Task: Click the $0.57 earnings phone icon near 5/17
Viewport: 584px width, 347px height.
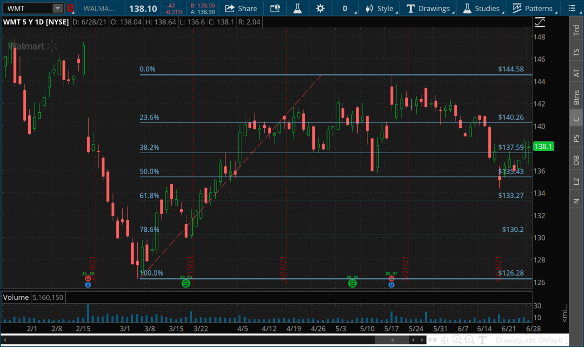Action: (392, 278)
